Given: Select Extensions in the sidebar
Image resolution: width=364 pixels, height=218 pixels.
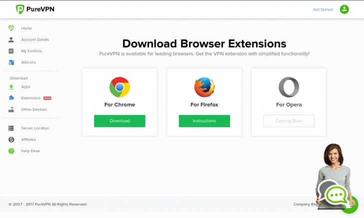Looking at the screenshot, I should pyautogui.click(x=31, y=98).
